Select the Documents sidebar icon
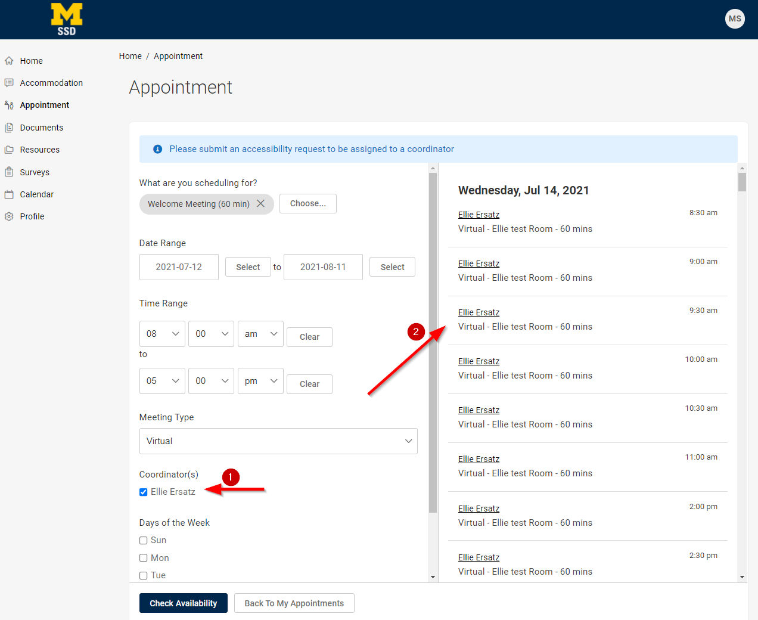 point(10,127)
